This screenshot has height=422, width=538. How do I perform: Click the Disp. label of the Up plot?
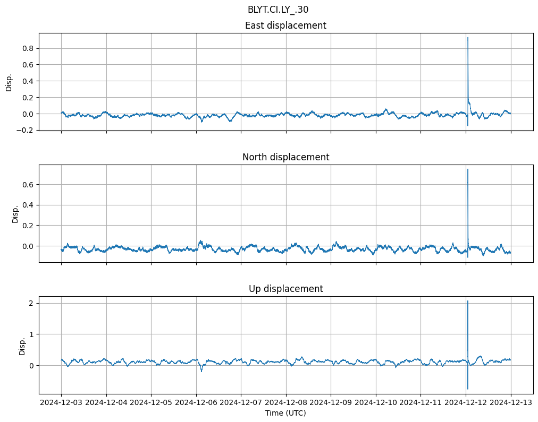(22, 345)
